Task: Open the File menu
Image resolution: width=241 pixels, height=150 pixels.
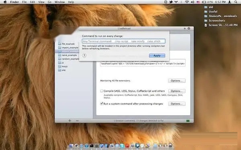Action: click(24, 2)
